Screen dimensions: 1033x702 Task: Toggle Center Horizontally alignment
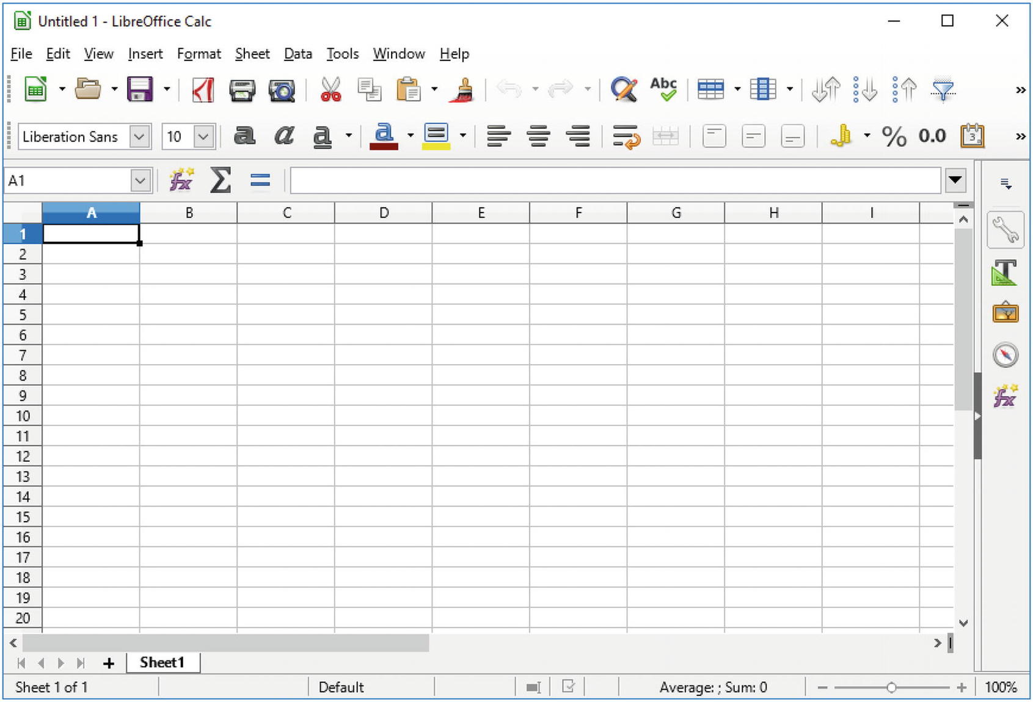pos(538,136)
